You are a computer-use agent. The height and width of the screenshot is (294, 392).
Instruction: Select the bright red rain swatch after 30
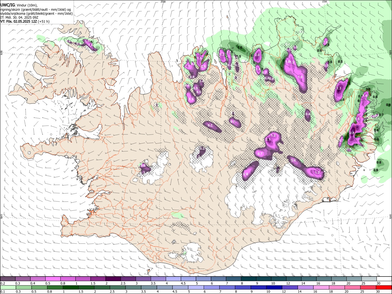(384, 288)
